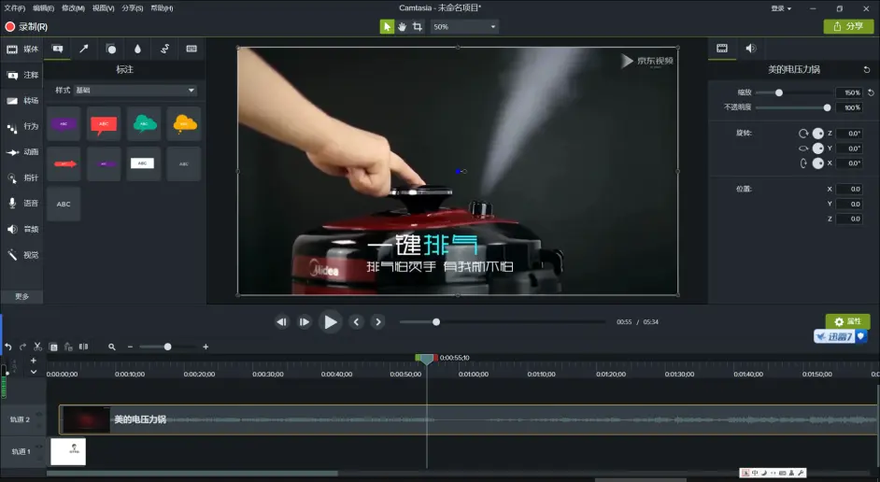Click the cut scissors icon

pyautogui.click(x=37, y=347)
